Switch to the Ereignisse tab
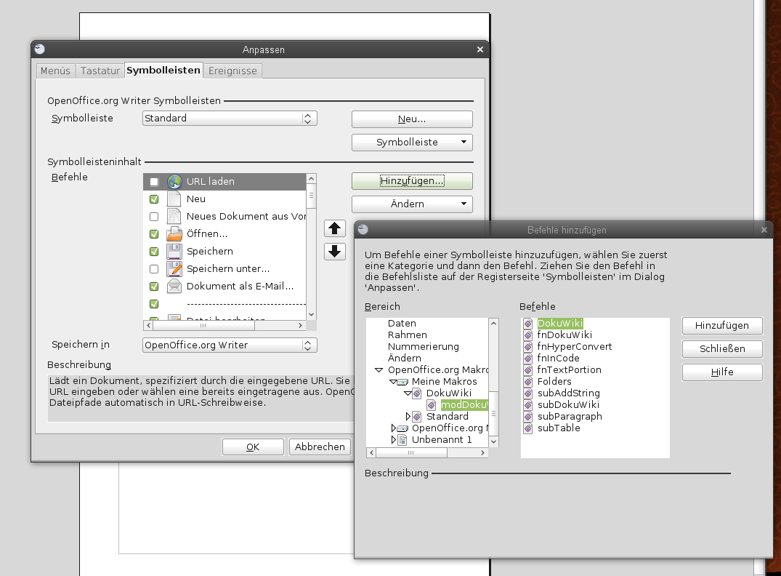This screenshot has width=781, height=576. pos(232,71)
